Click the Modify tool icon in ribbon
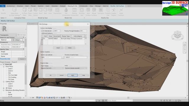Screen dimensions: 189x106 click(x=3, y=10)
